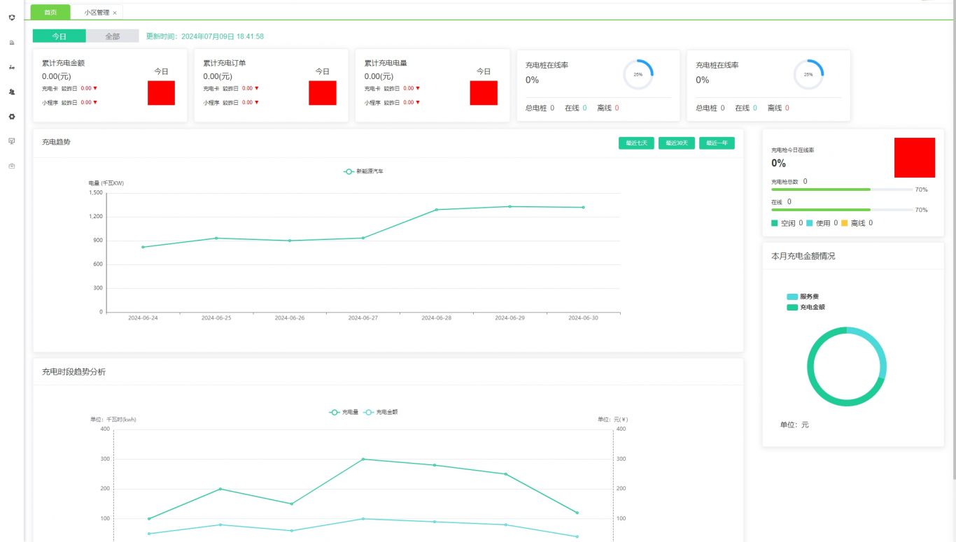Click the 本月充电金额情况 panel title

803,256
